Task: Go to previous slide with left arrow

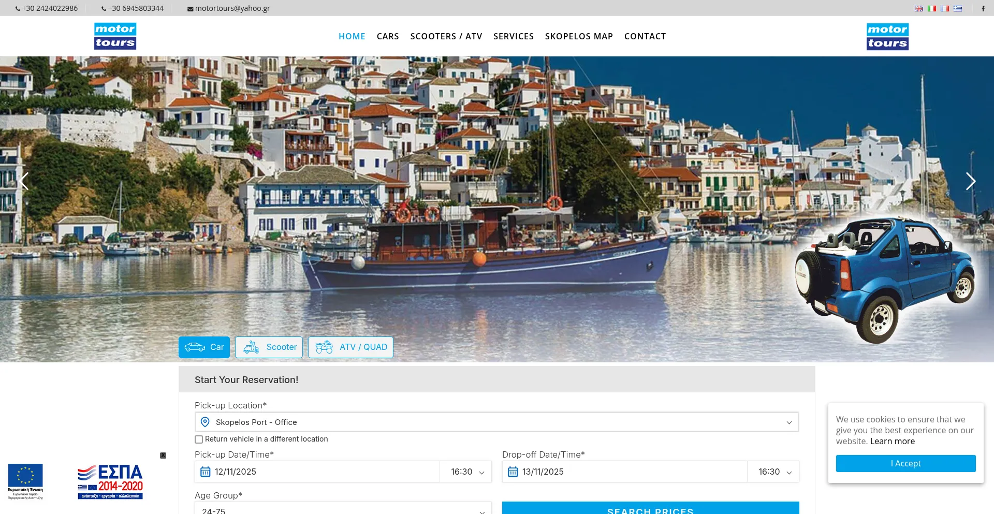Action: click(x=24, y=181)
